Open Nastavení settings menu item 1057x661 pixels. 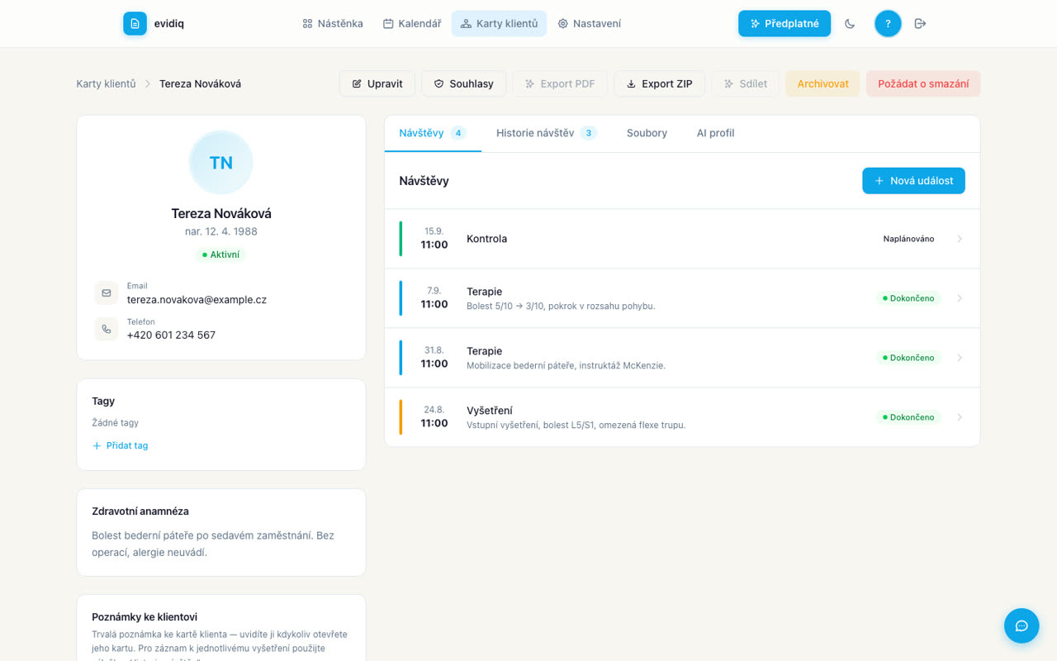(x=590, y=23)
